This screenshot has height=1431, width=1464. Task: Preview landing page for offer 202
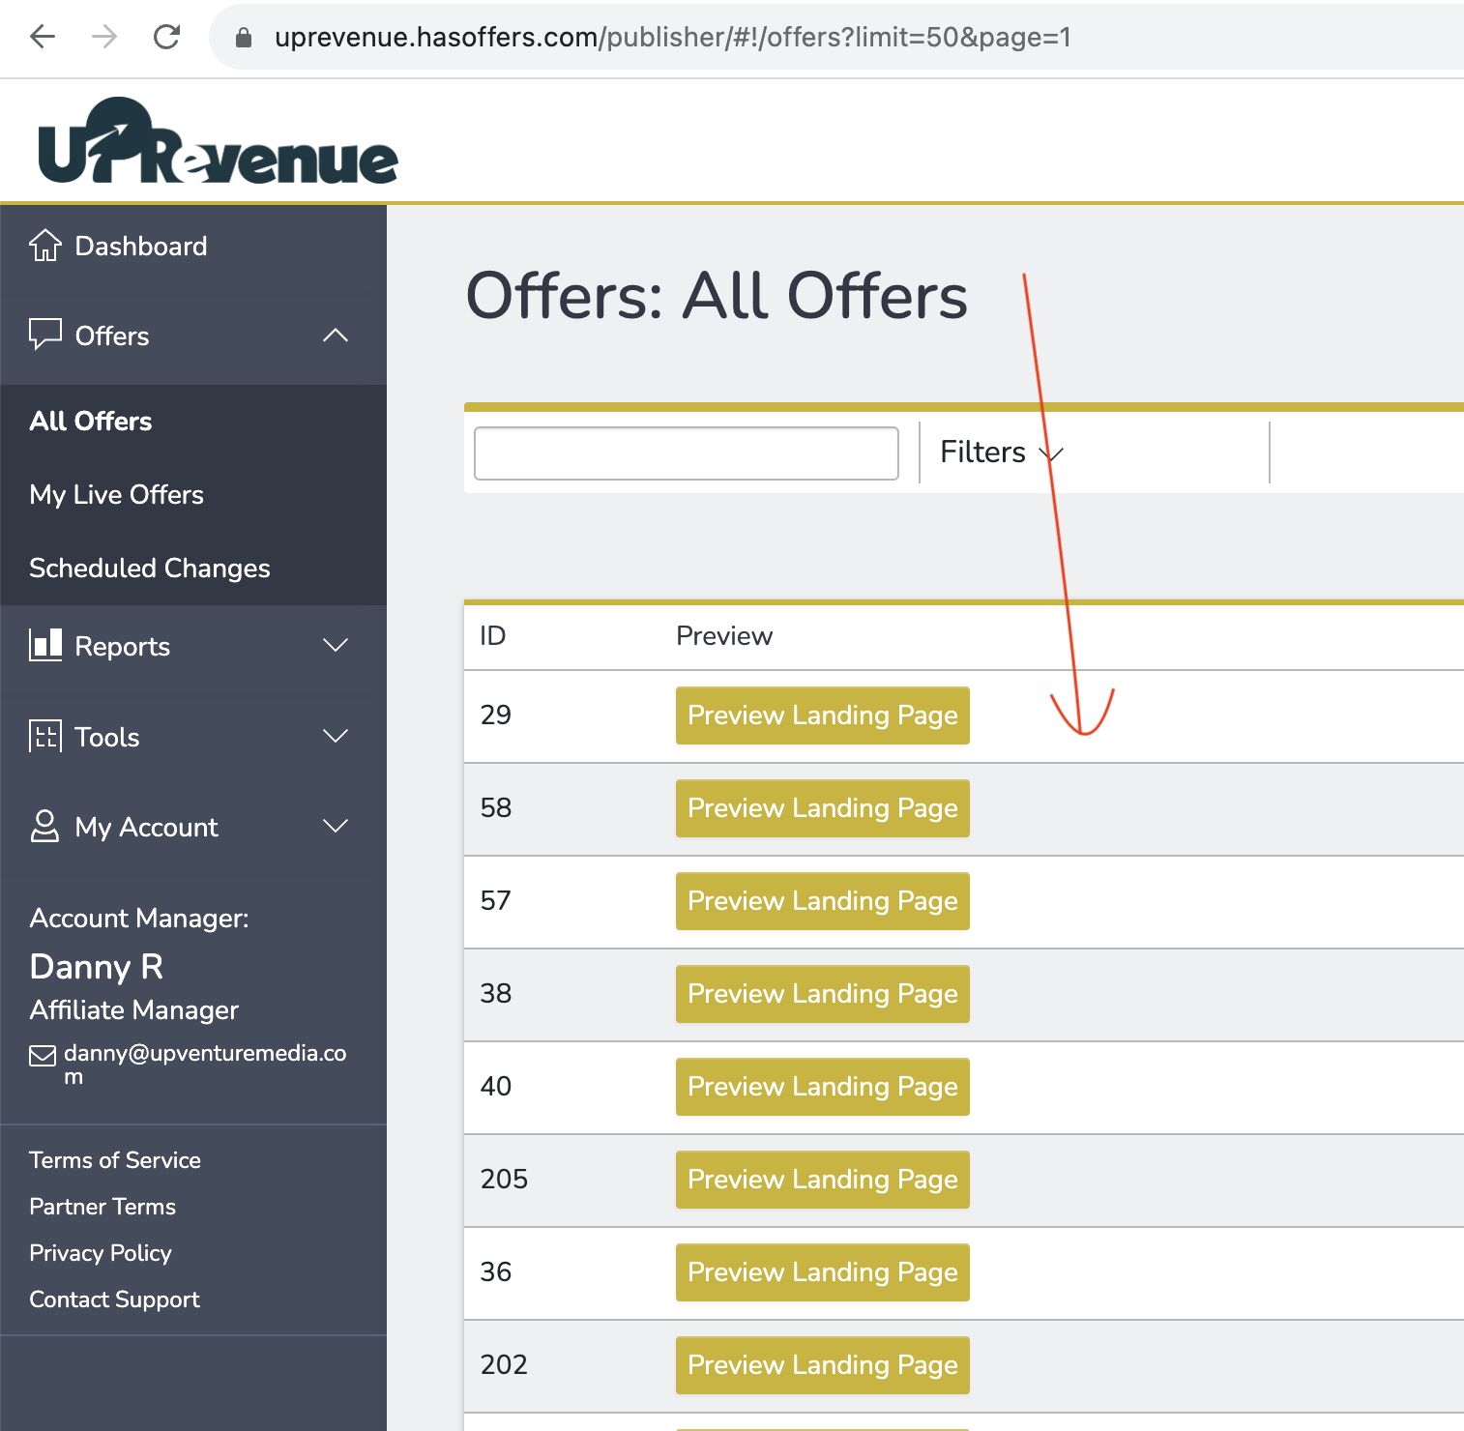[823, 1365]
